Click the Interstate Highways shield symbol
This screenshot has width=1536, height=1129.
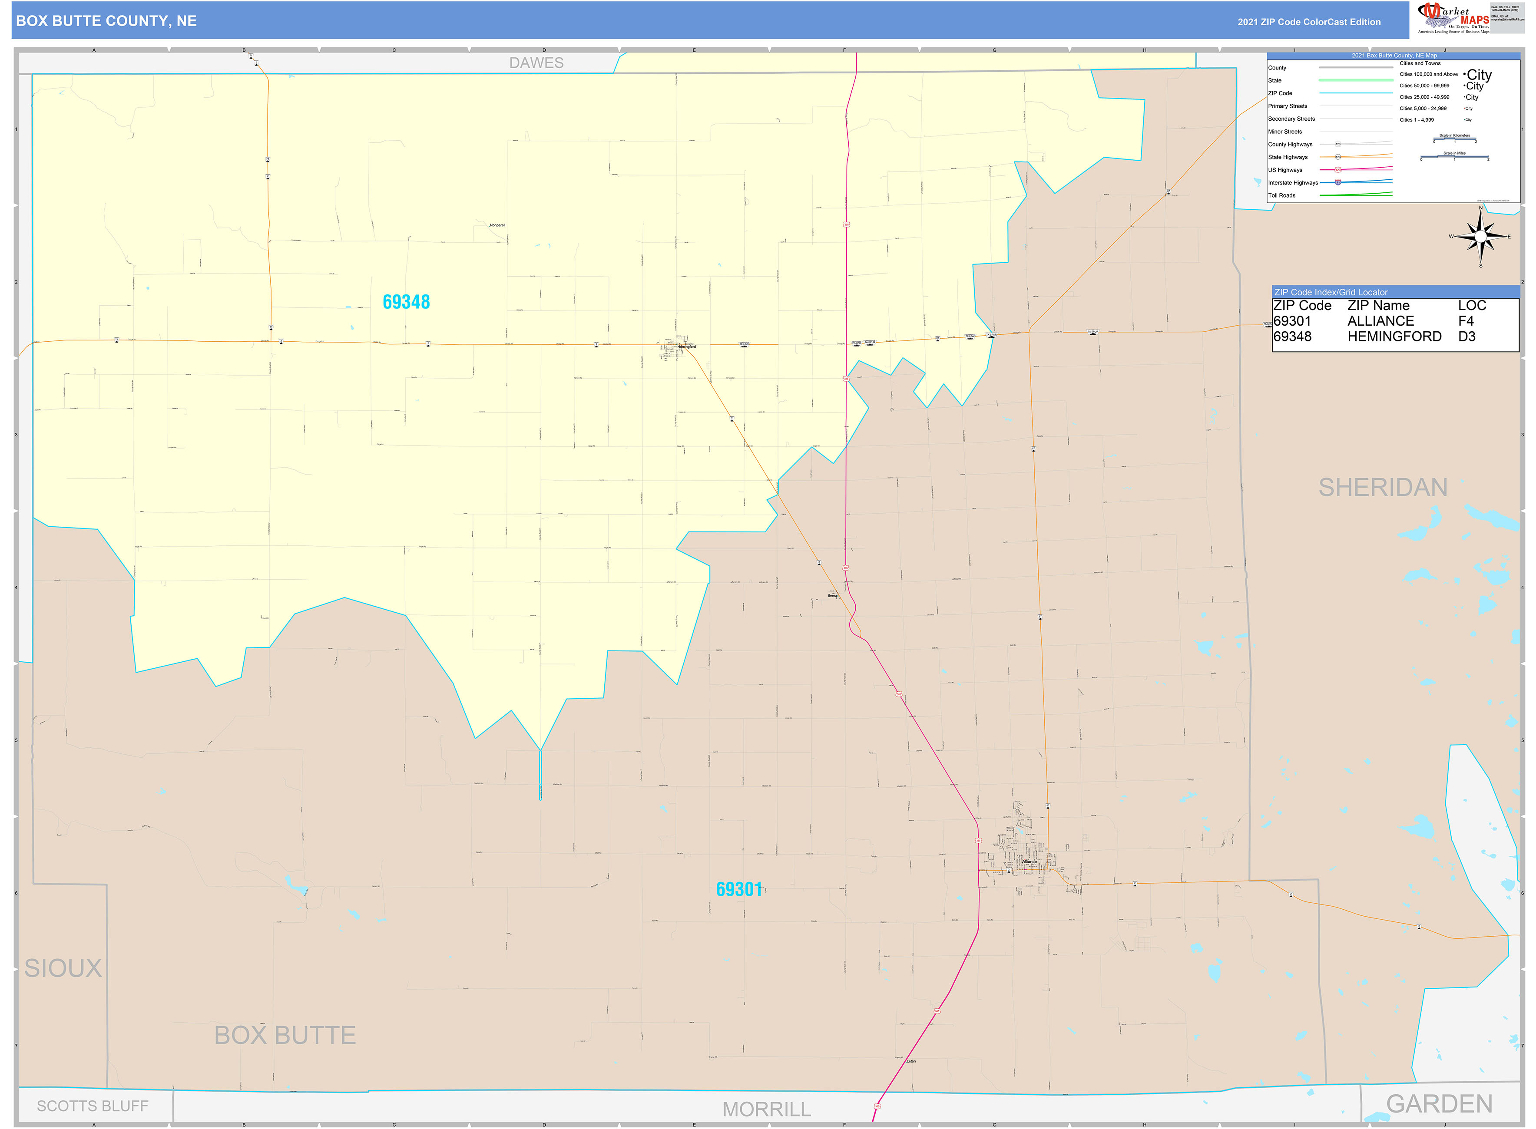pyautogui.click(x=1338, y=182)
